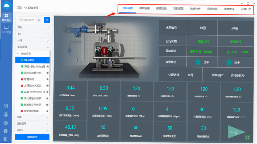Click the 时间段轮换 rotation value
The height and width of the screenshot is (144, 257).
(237, 75)
